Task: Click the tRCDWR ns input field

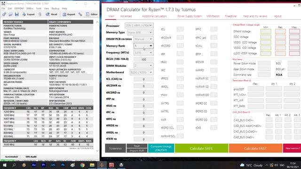Action: tap(143, 86)
